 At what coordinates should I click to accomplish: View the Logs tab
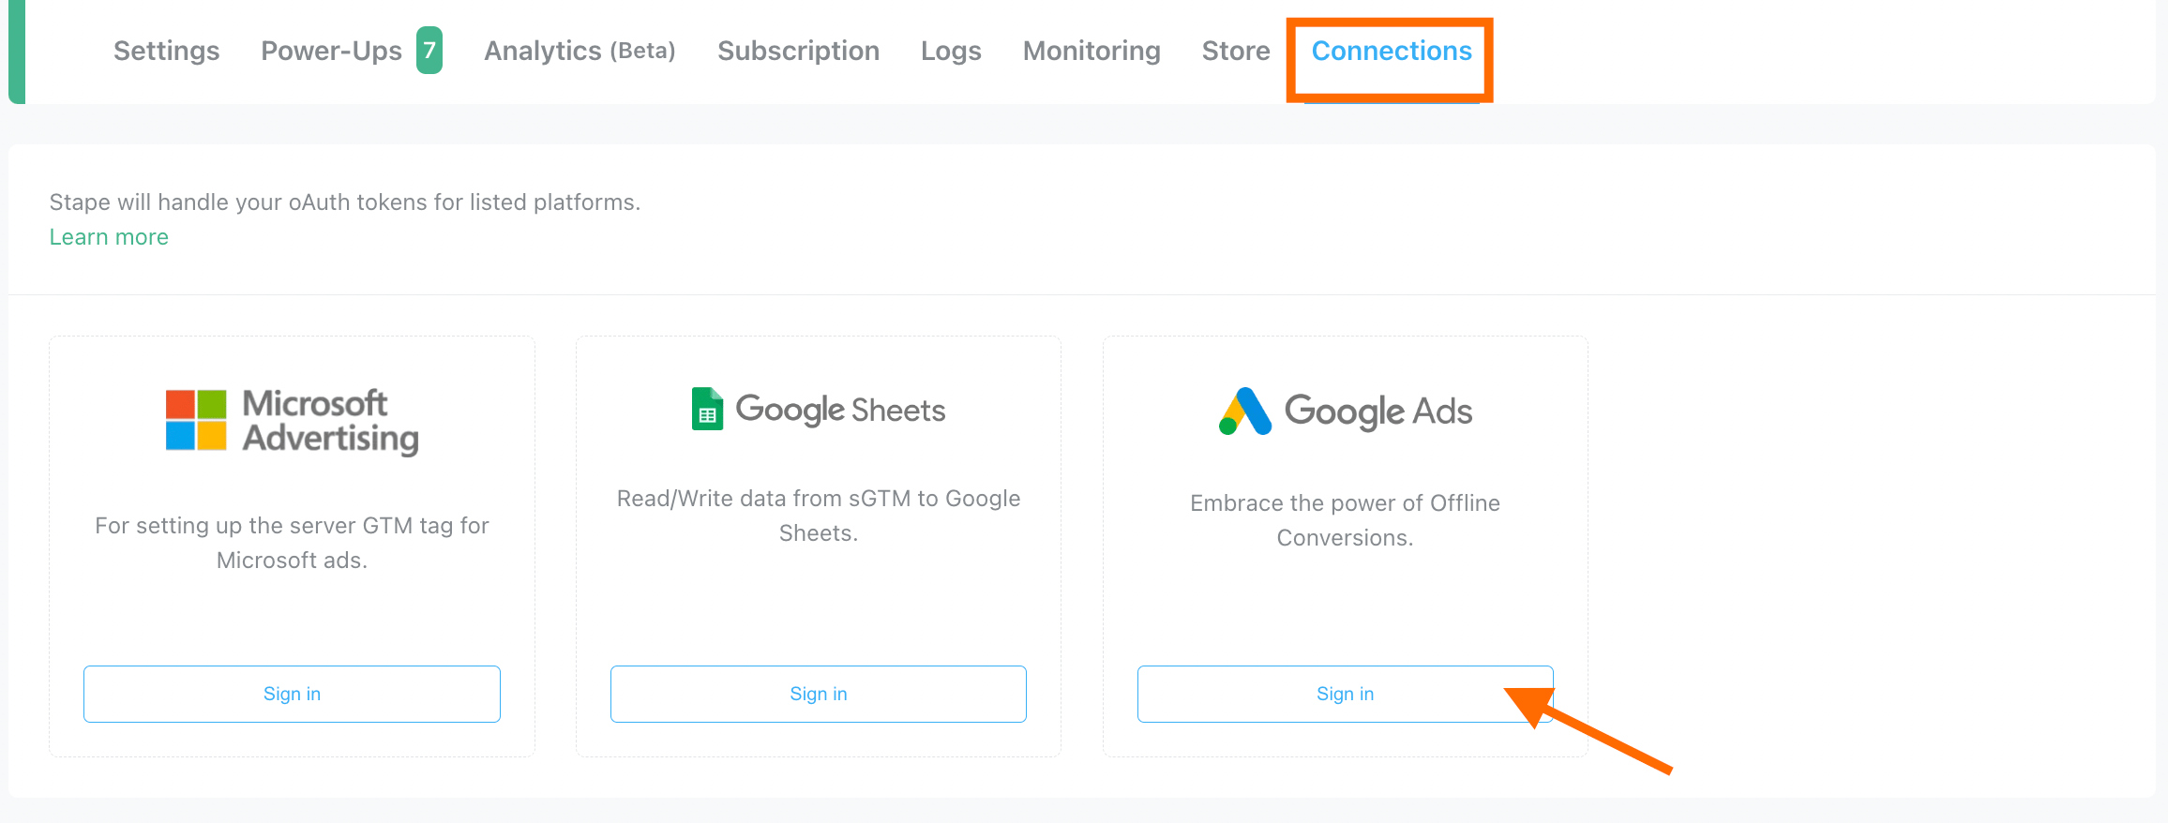tap(951, 51)
